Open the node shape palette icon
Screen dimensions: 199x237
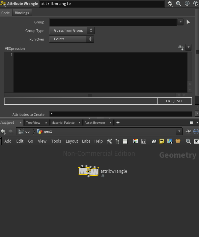(143, 141)
